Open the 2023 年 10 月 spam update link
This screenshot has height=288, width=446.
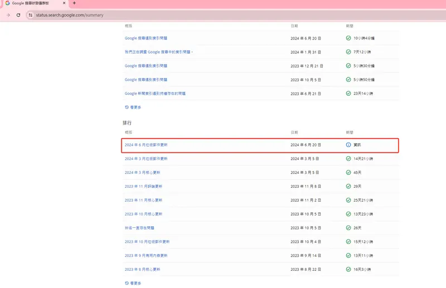(147, 242)
